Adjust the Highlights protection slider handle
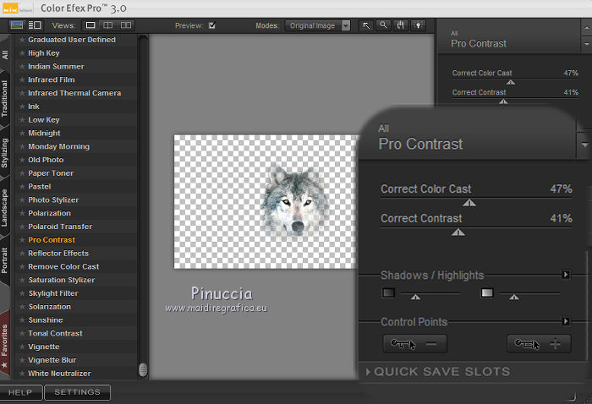592x404 pixels. pos(514,298)
